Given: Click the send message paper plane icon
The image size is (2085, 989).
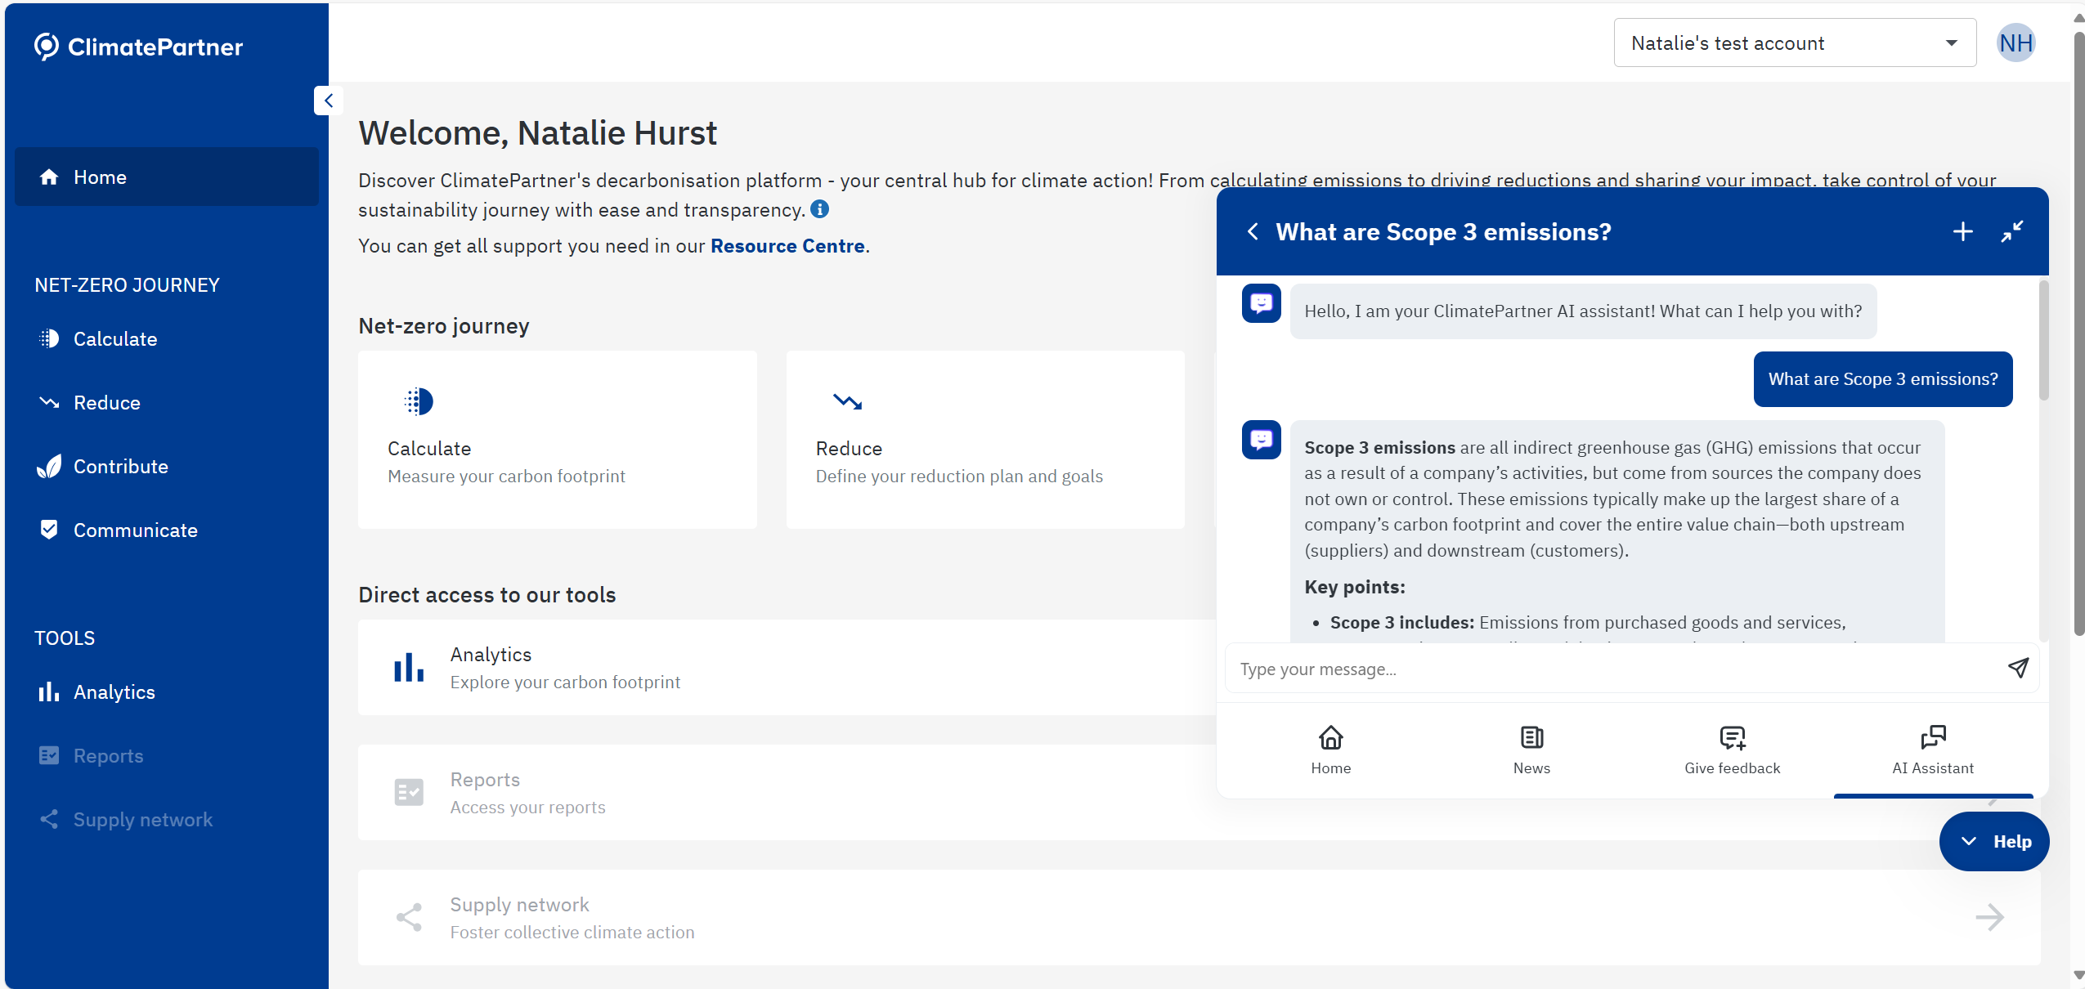Looking at the screenshot, I should 2018,668.
